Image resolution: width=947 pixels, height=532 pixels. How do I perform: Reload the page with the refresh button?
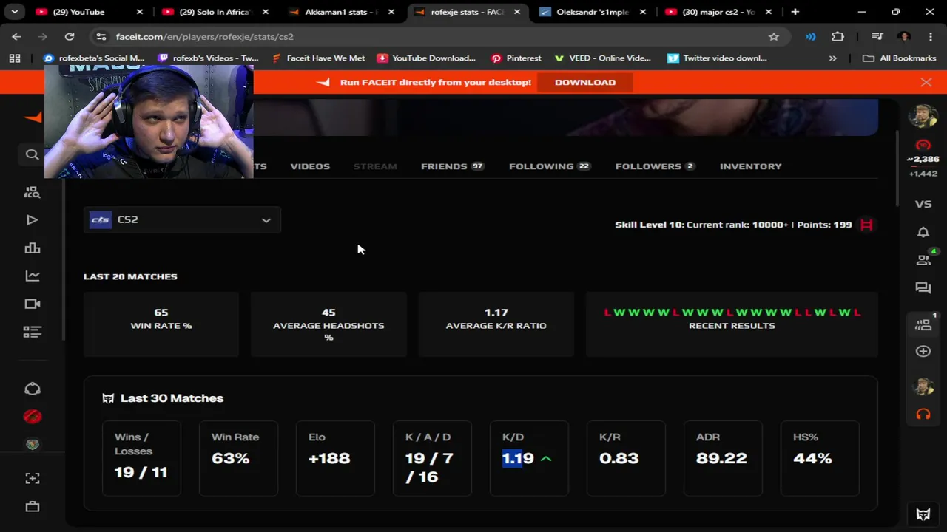point(69,36)
